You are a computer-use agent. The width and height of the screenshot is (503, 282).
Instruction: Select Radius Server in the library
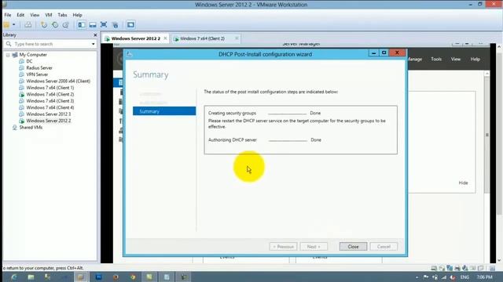[39, 68]
